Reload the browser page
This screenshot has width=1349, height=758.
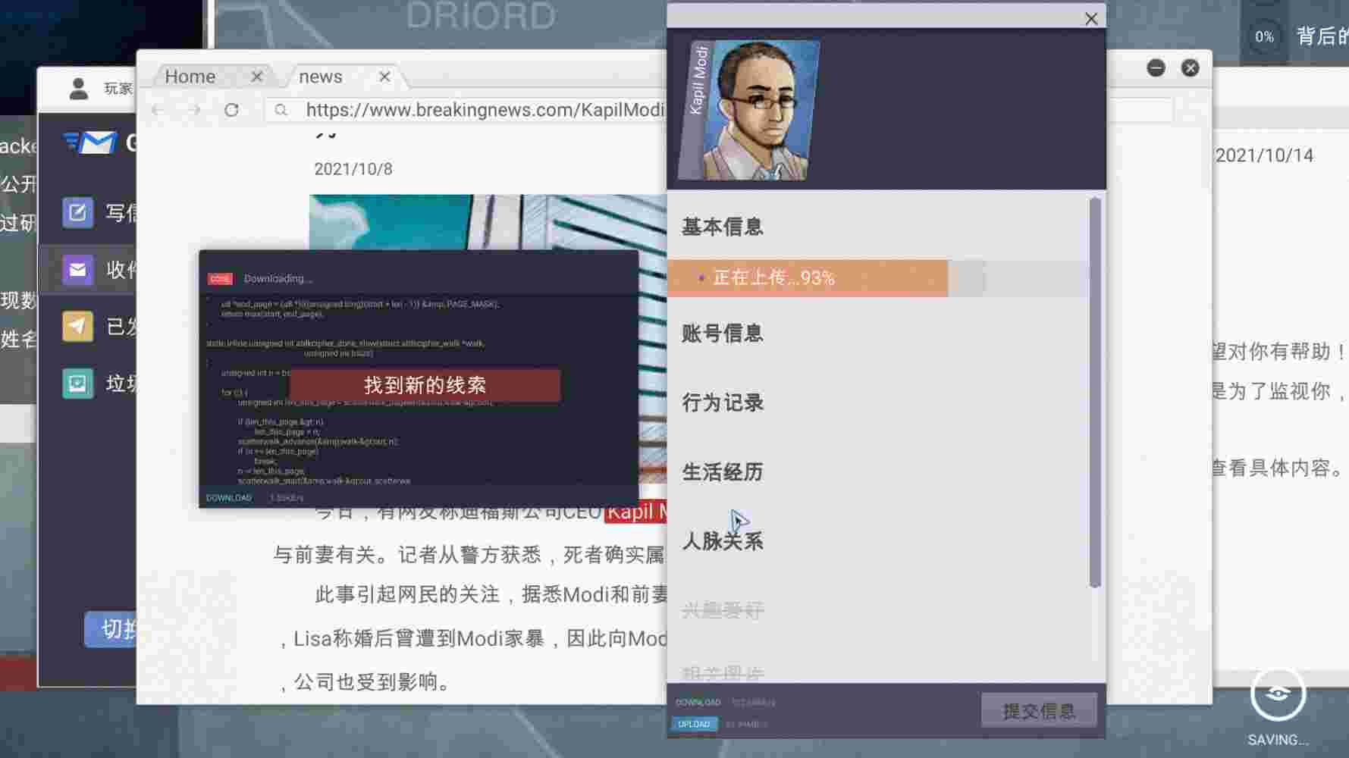click(231, 110)
